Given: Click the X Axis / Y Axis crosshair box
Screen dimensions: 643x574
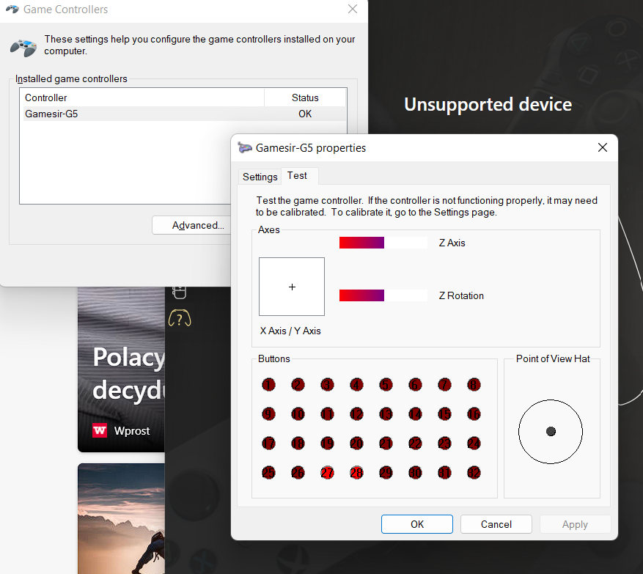Looking at the screenshot, I should [x=292, y=287].
